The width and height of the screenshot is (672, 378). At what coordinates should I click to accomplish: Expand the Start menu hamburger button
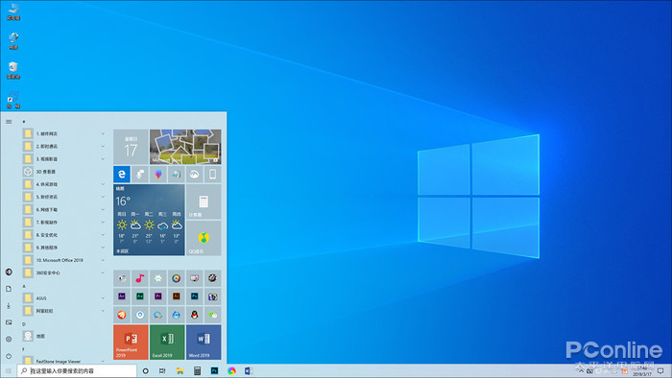(9, 122)
